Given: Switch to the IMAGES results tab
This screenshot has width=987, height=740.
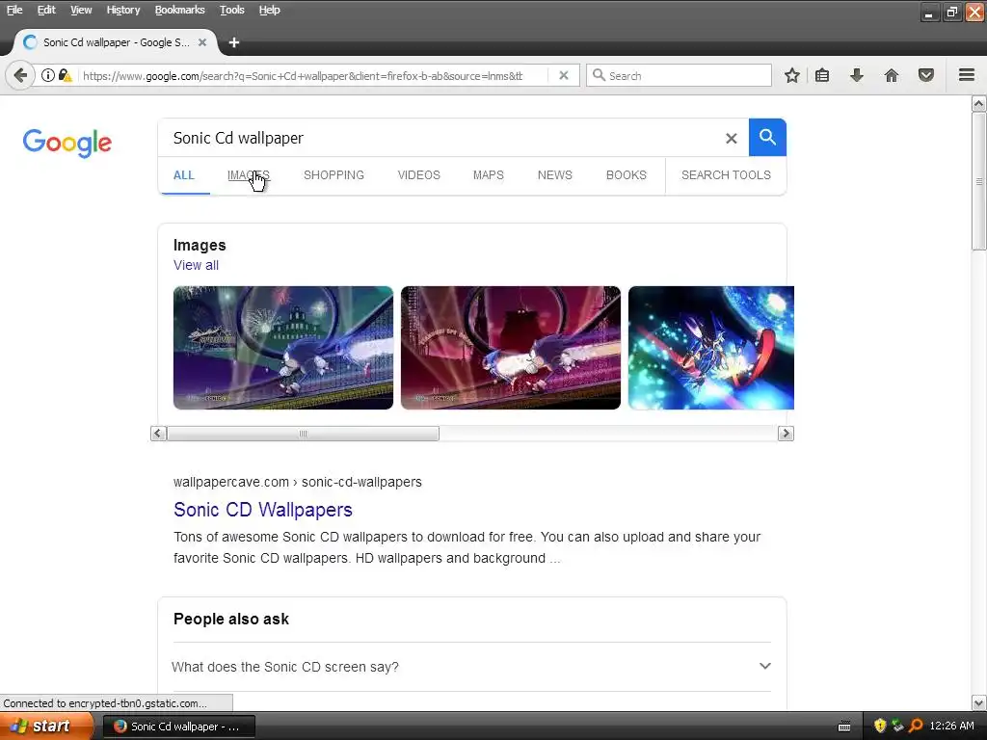Looking at the screenshot, I should tap(248, 175).
